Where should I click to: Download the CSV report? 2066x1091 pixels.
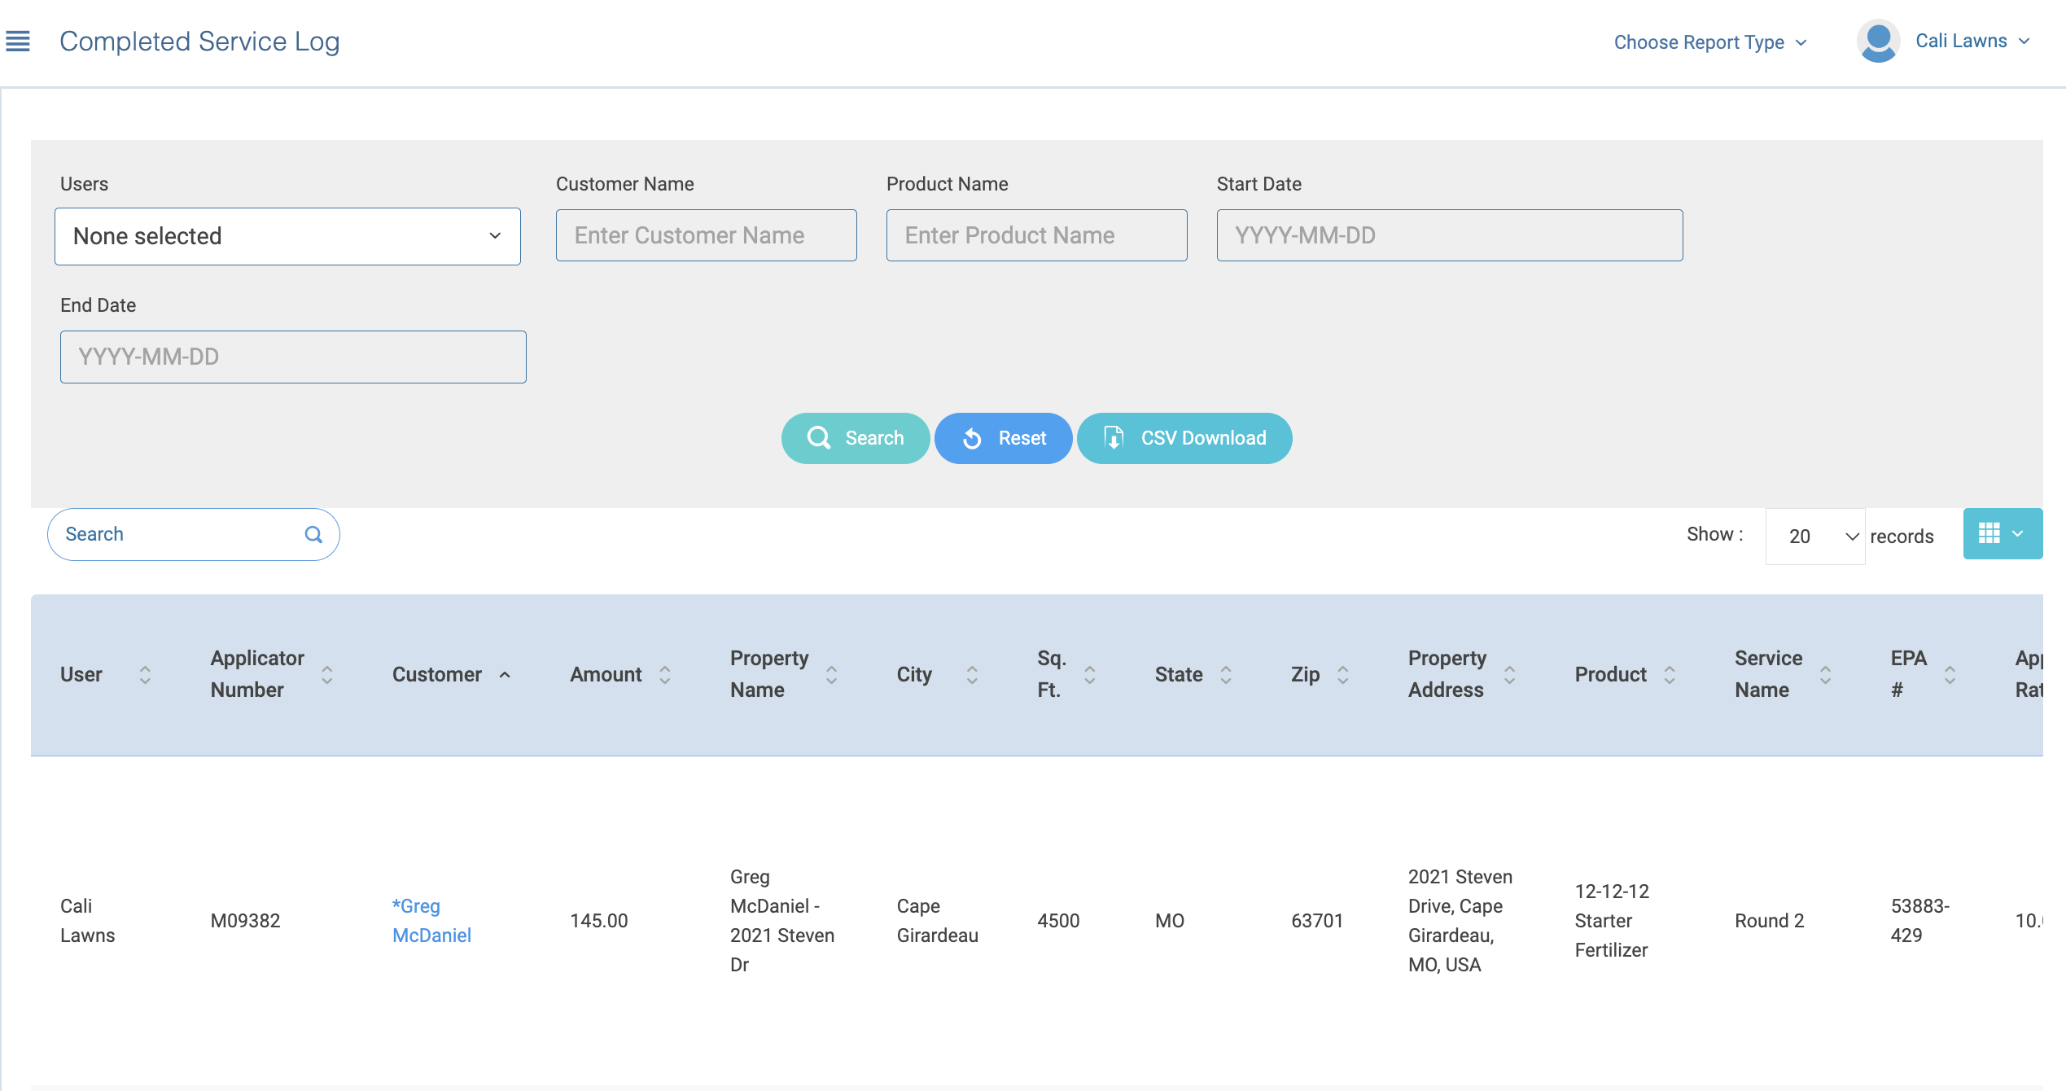click(x=1184, y=438)
